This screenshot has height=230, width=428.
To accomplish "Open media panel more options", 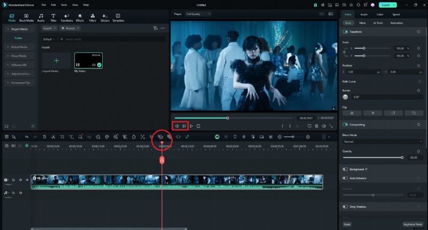I will pyautogui.click(x=163, y=28).
